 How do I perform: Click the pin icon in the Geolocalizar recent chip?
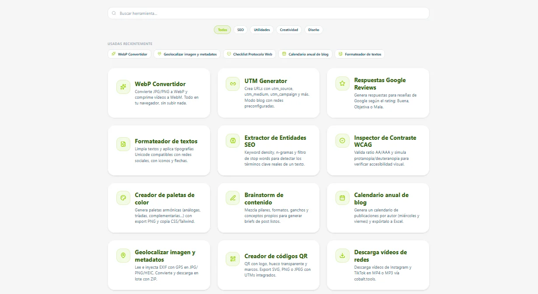coord(160,54)
